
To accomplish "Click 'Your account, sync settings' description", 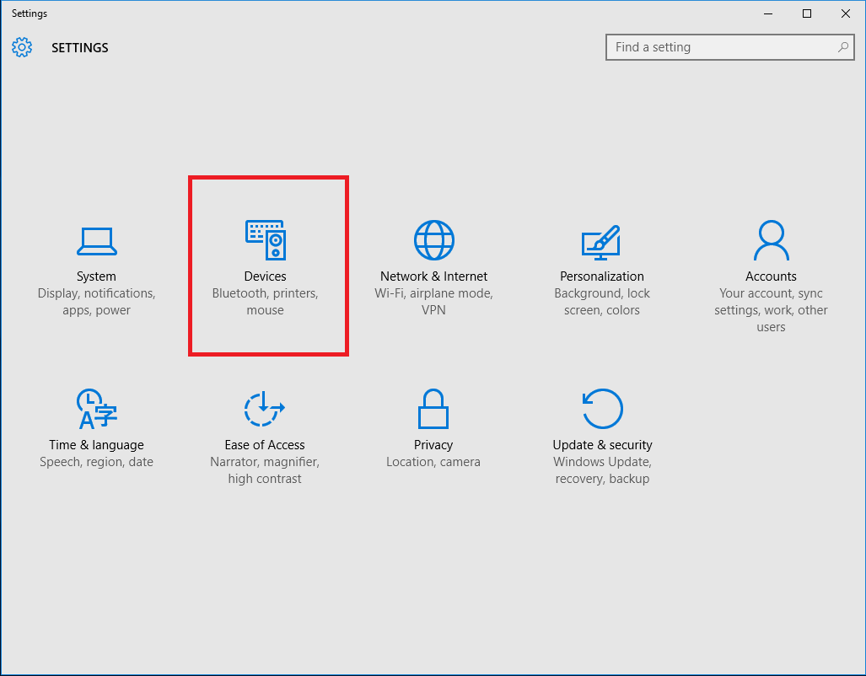I will pyautogui.click(x=771, y=310).
